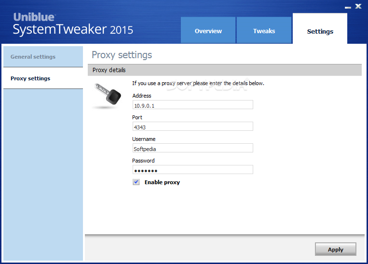
Task: Select the Settings tab
Action: click(x=320, y=28)
